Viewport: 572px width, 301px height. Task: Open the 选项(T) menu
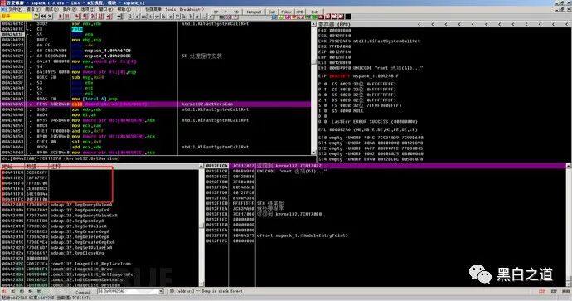(87, 9)
